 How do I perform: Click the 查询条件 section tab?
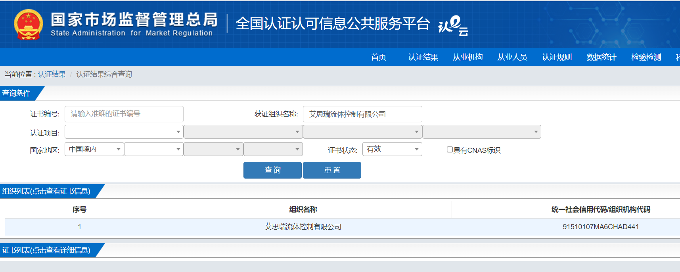(16, 93)
